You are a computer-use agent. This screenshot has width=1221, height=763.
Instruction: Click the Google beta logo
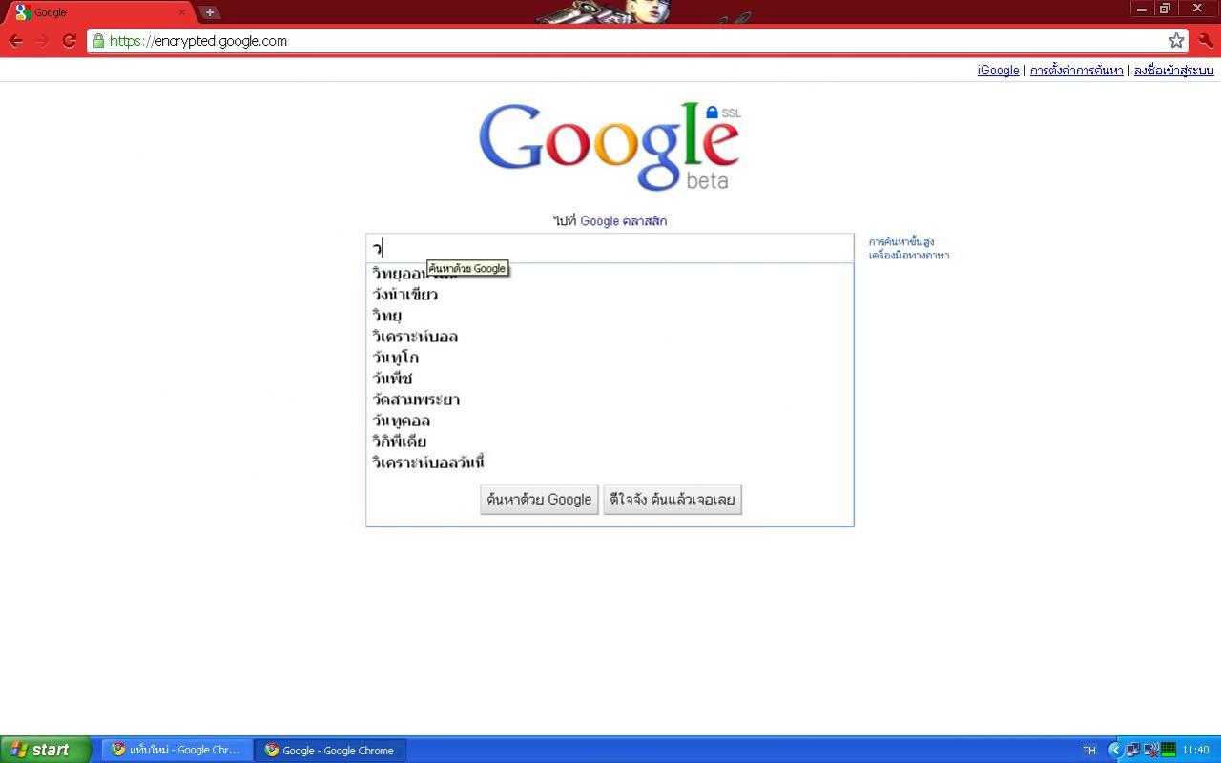609,146
